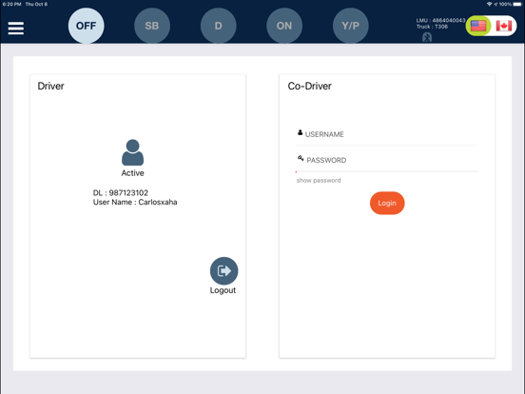Select the ON duty status
Viewport: 525px width, 394px height.
point(284,26)
